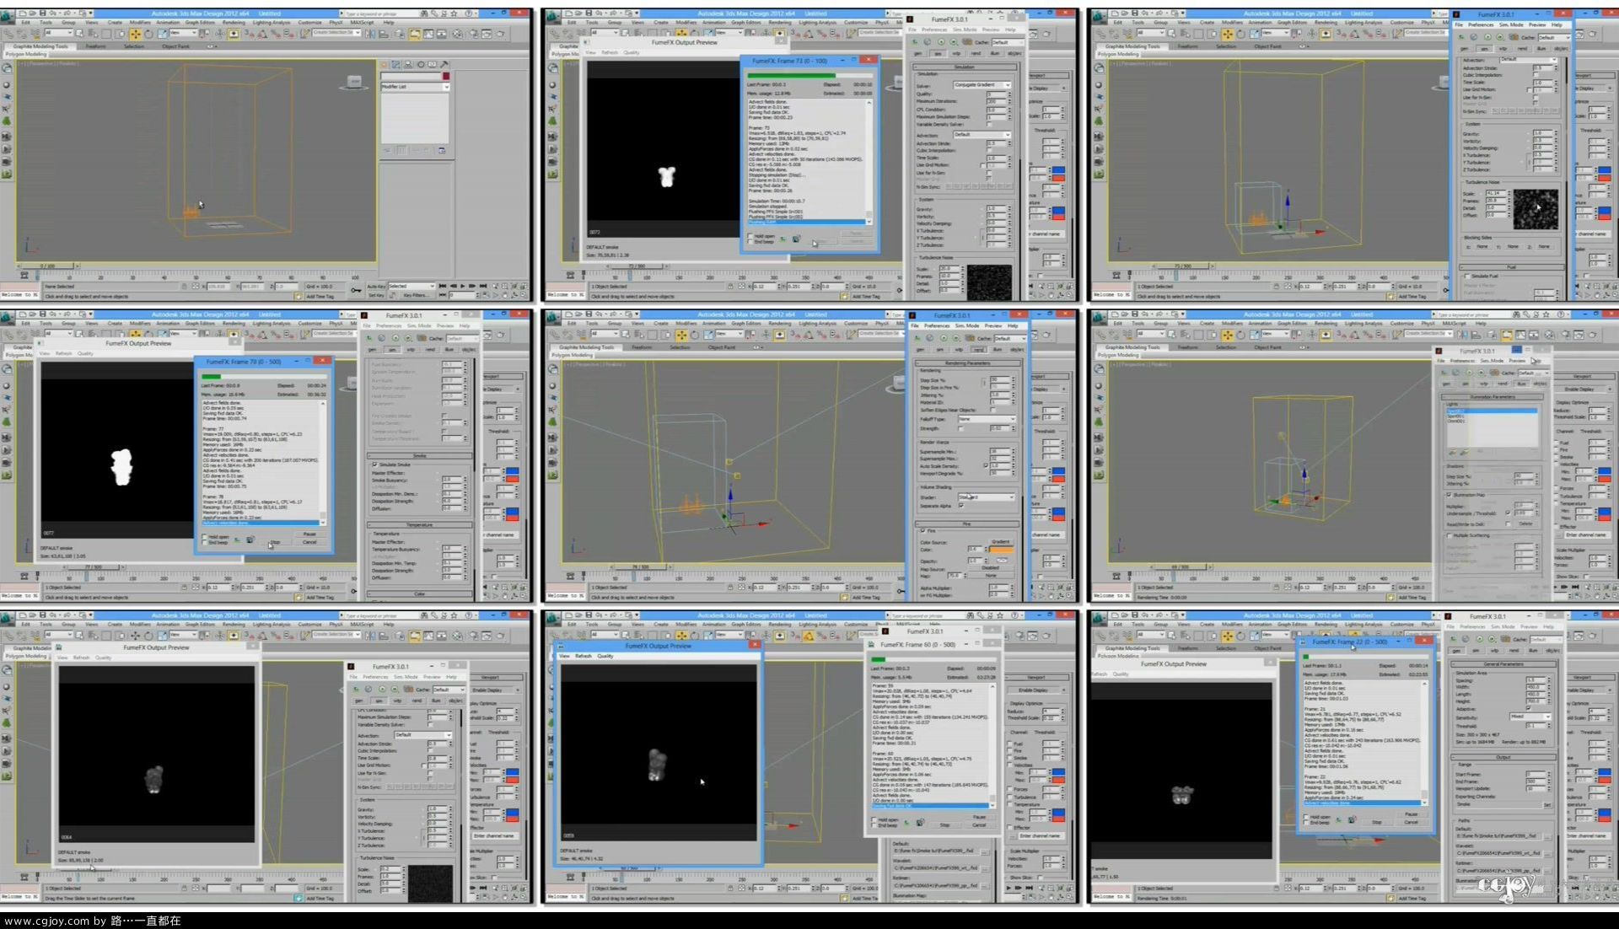Open the Motion command panel tab in top-left frame

tap(420, 65)
